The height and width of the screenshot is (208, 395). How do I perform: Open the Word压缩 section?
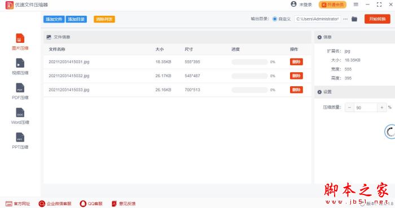point(20,116)
